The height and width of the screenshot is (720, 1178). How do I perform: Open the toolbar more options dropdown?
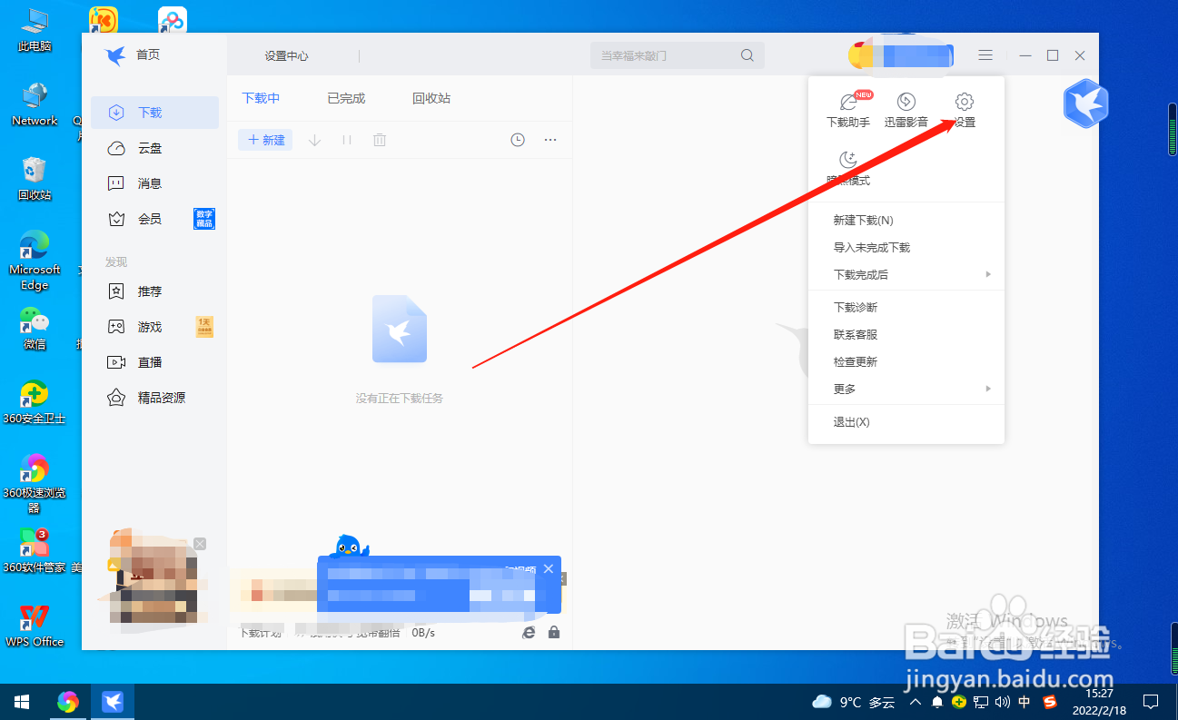[x=549, y=139]
